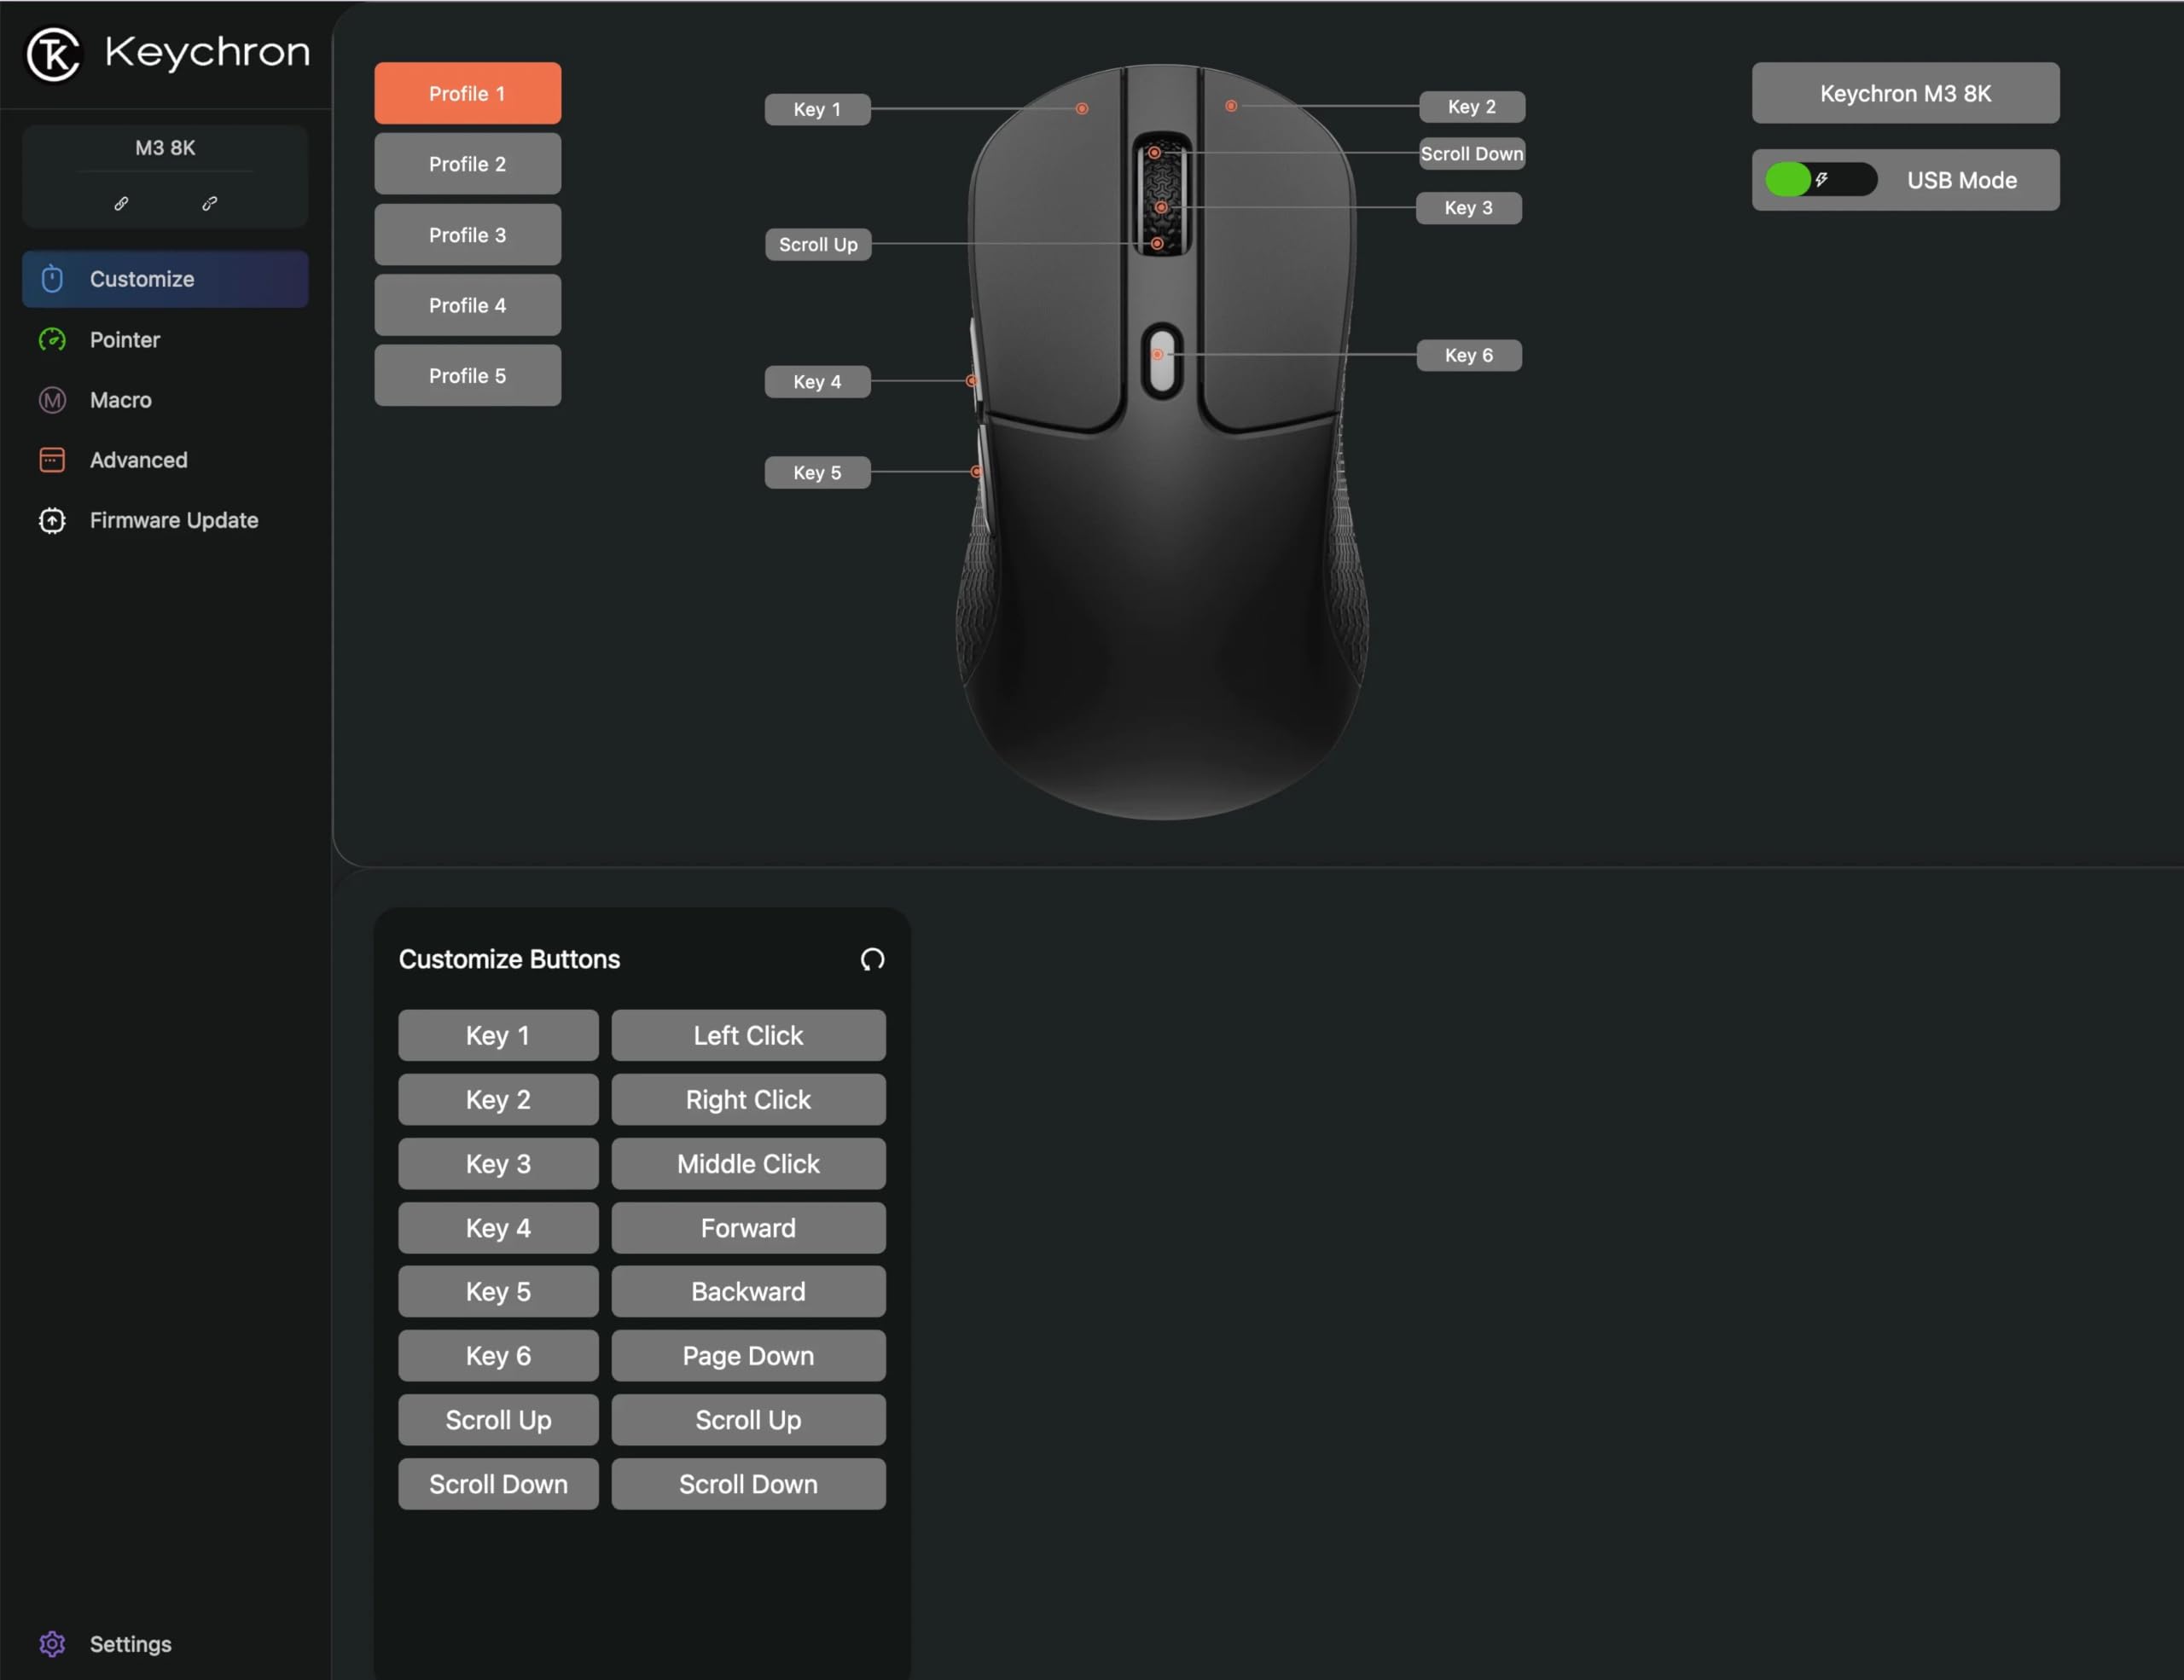Switch to Profile 1

click(x=468, y=93)
